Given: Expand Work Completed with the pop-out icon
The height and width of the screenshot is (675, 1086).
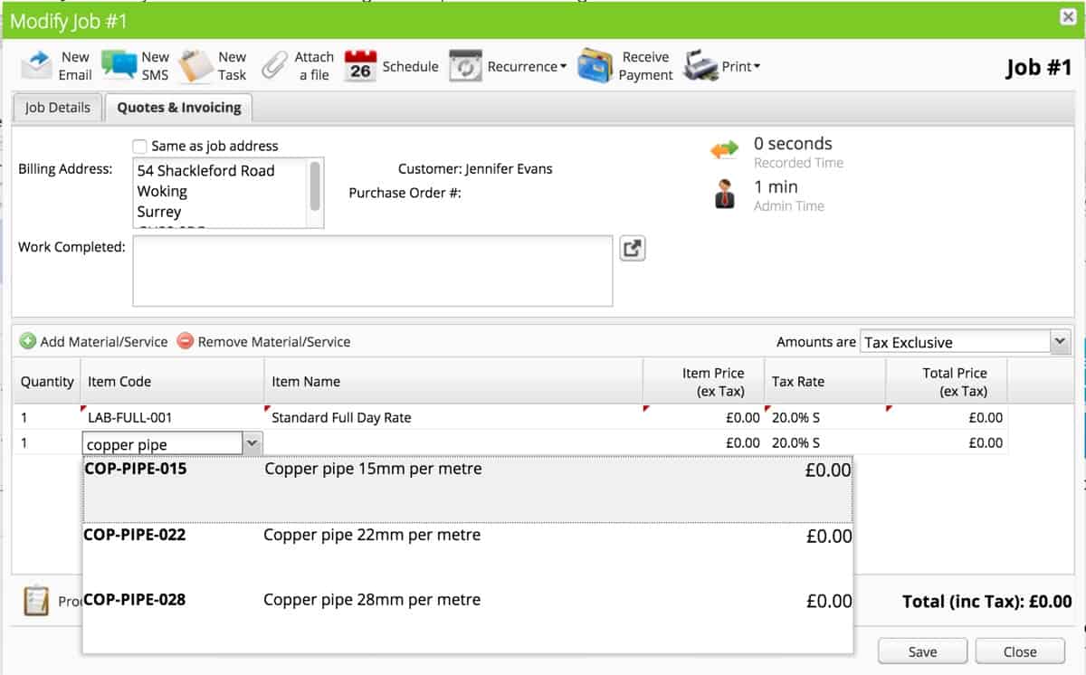Looking at the screenshot, I should 633,249.
